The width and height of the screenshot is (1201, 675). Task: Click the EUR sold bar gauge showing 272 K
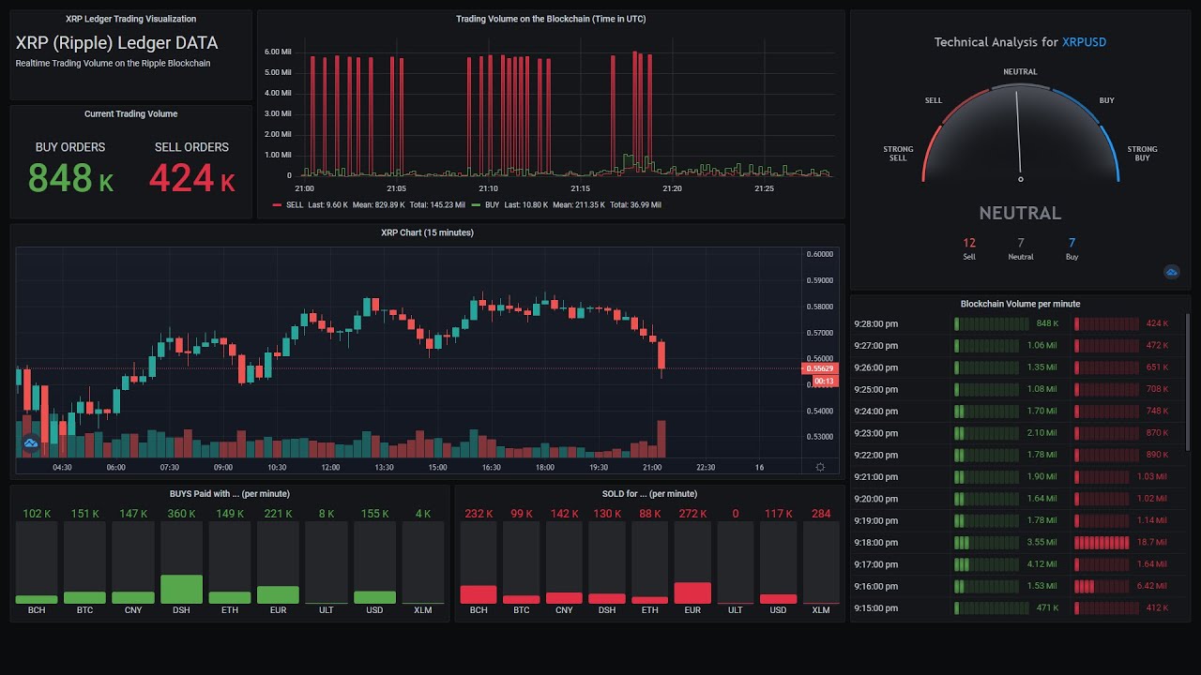click(692, 562)
